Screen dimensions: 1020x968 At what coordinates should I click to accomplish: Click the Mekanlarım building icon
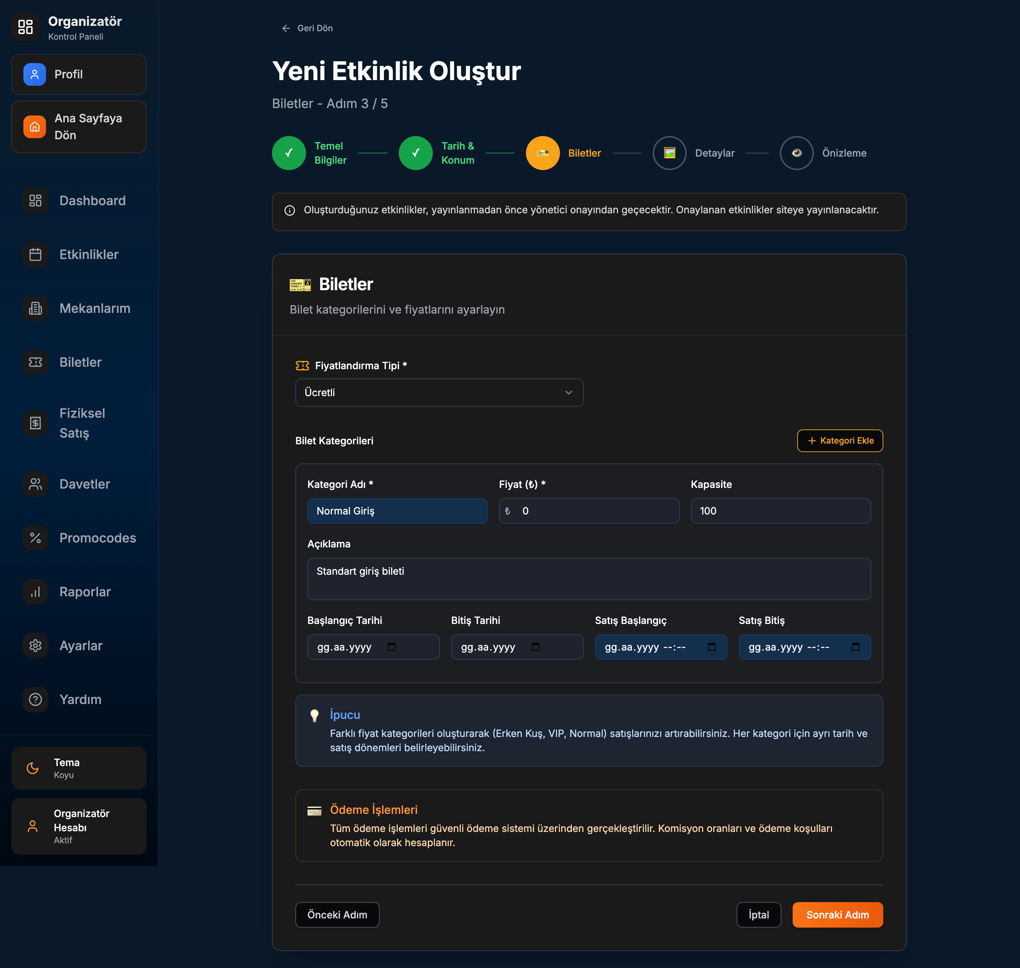tap(35, 308)
